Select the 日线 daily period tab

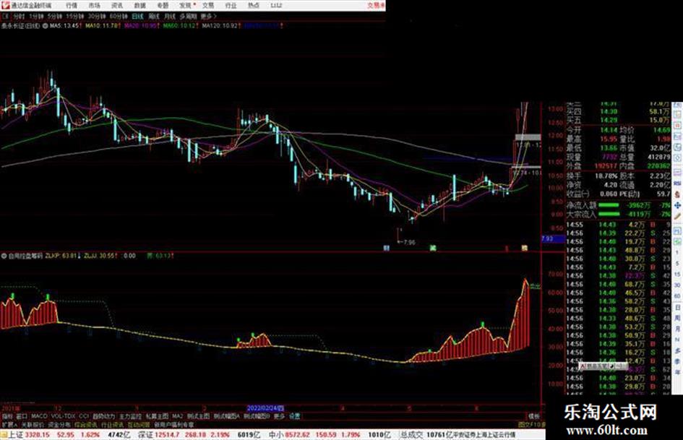click(x=137, y=17)
